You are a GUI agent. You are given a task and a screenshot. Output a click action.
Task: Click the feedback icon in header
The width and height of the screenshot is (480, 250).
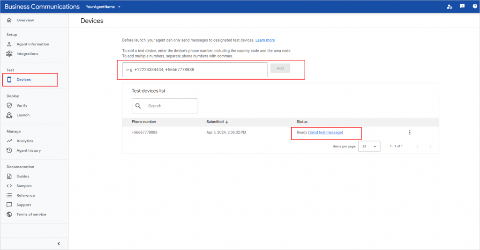[462, 7]
